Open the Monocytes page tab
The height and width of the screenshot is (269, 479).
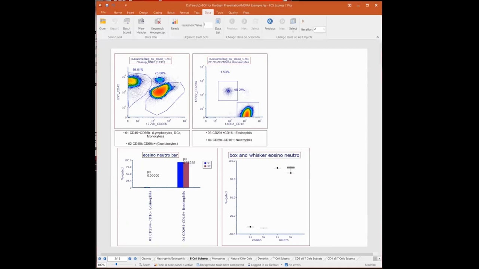pos(218,259)
